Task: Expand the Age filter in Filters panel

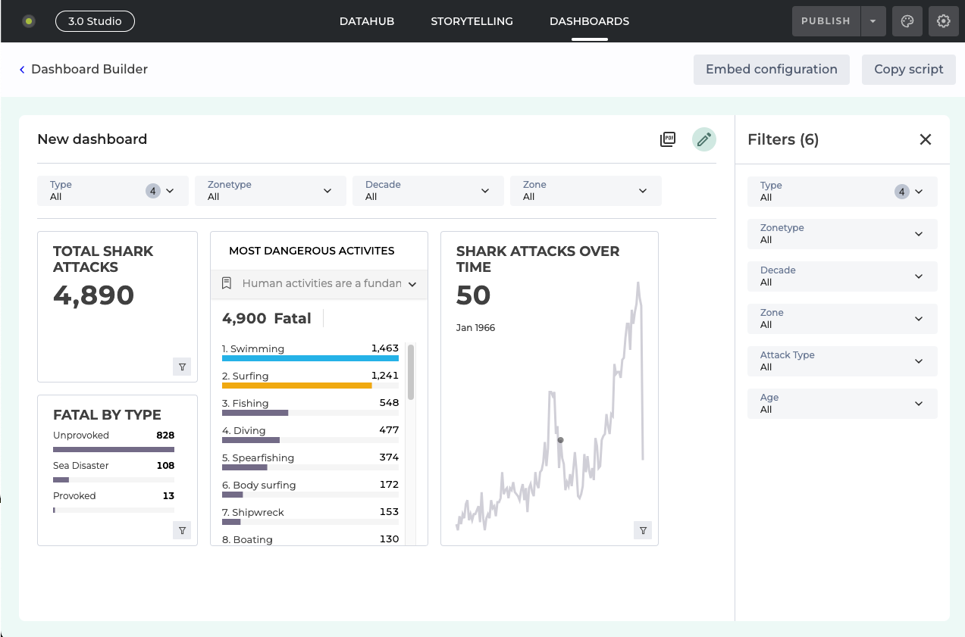Action: pos(841,404)
